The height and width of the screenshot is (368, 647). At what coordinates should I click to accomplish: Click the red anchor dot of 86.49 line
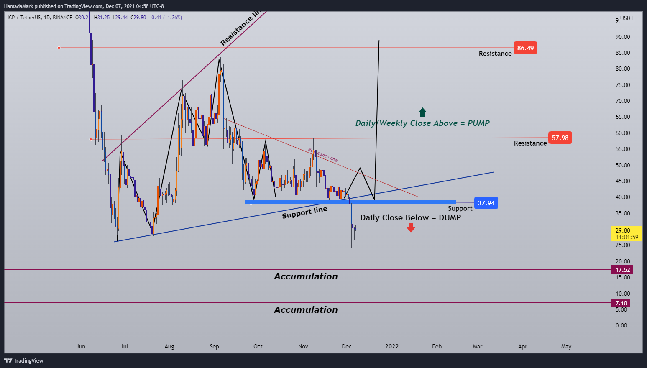[x=59, y=48]
